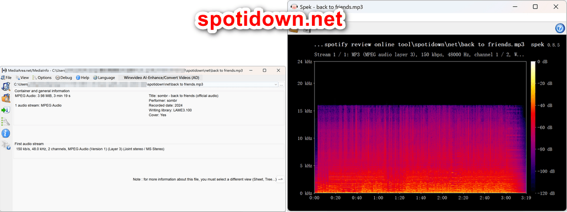567x212 pixels.
Task: Expand the file path dropdown arrow in MediaInfo
Action: coord(276,84)
